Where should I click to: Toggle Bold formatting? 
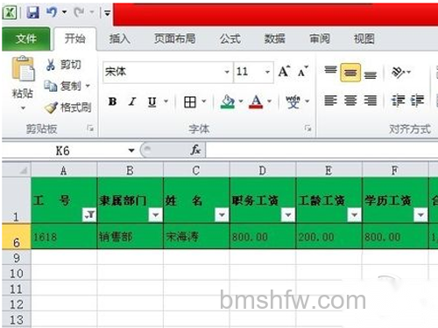click(x=112, y=101)
